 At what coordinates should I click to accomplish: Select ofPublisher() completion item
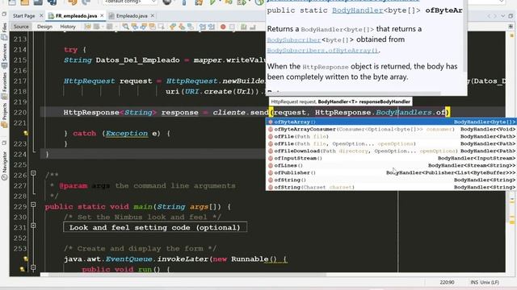point(391,172)
